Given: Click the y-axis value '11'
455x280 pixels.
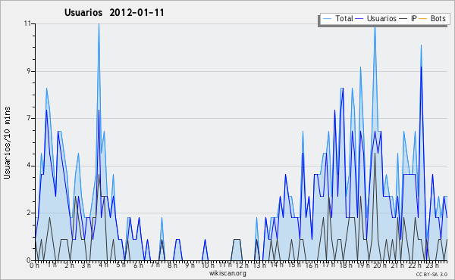Looking at the screenshot, I should pos(28,23).
